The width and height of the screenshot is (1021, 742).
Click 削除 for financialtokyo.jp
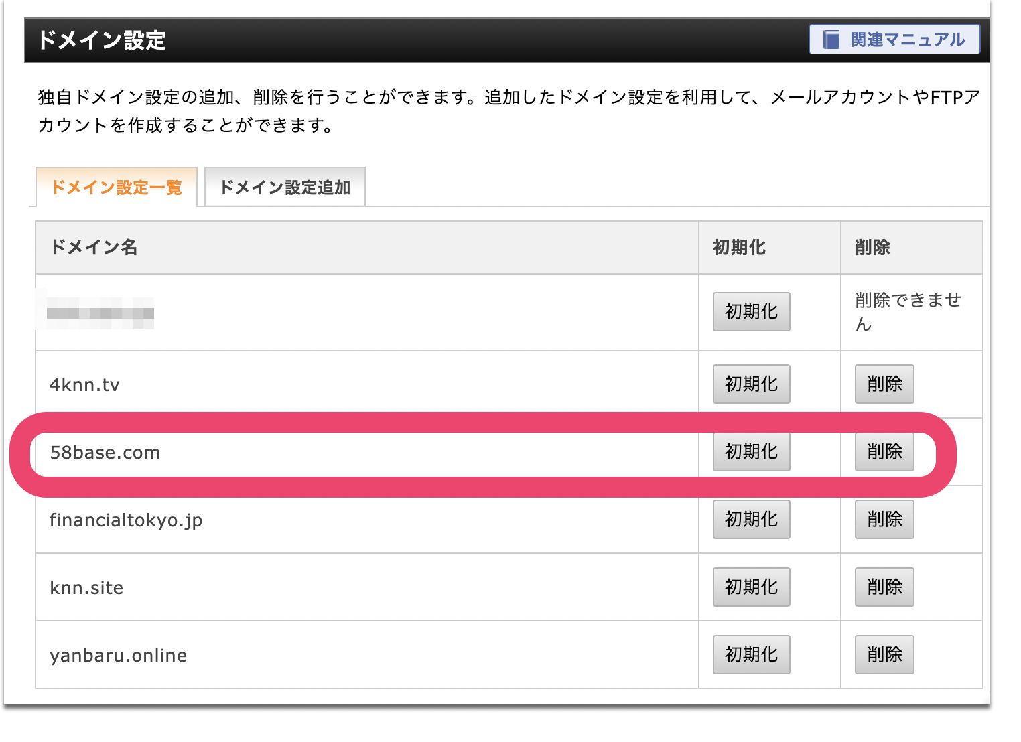coord(884,519)
